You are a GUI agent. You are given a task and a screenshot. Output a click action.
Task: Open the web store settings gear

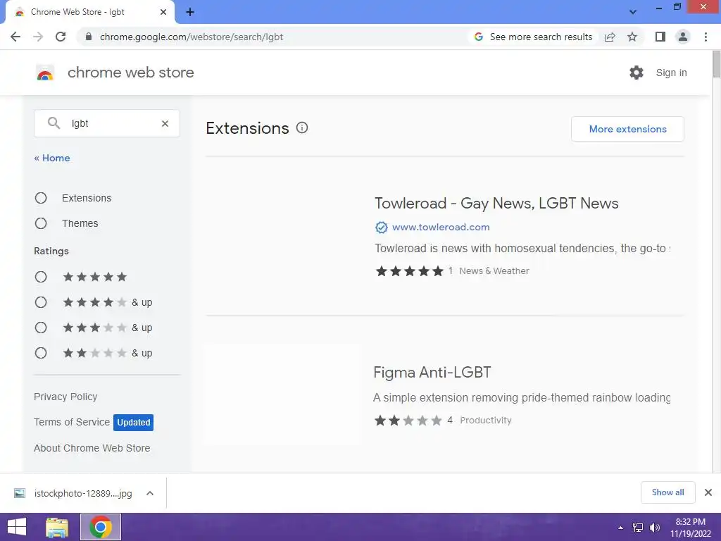[x=637, y=73]
